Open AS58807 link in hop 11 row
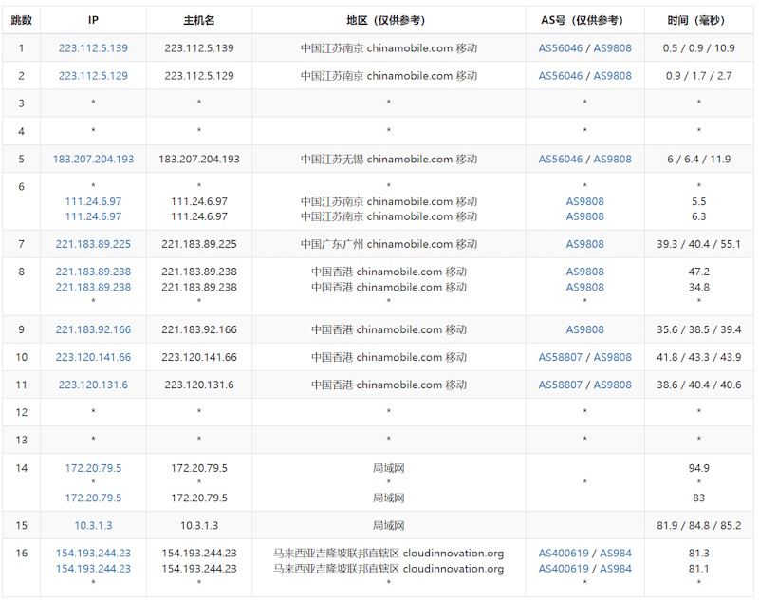The width and height of the screenshot is (759, 601). [x=561, y=385]
